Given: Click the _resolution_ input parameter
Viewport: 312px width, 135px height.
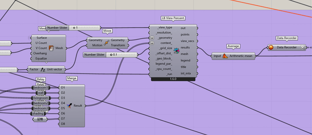Looking at the screenshot, I should pos(164,33).
